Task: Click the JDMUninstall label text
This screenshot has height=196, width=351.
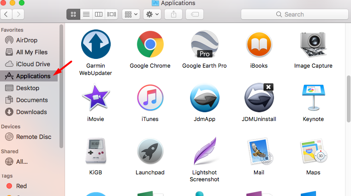Action: tap(259, 119)
